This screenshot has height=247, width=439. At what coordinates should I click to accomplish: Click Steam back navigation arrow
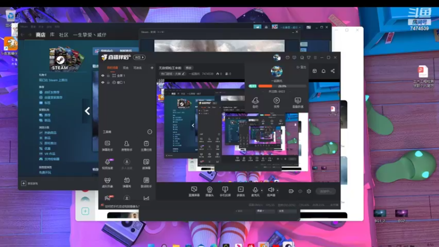coord(22,35)
